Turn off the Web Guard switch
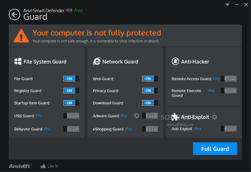 pos(150,79)
